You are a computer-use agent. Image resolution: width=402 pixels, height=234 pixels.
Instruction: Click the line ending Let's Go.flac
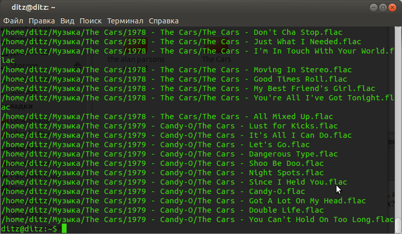coord(155,145)
